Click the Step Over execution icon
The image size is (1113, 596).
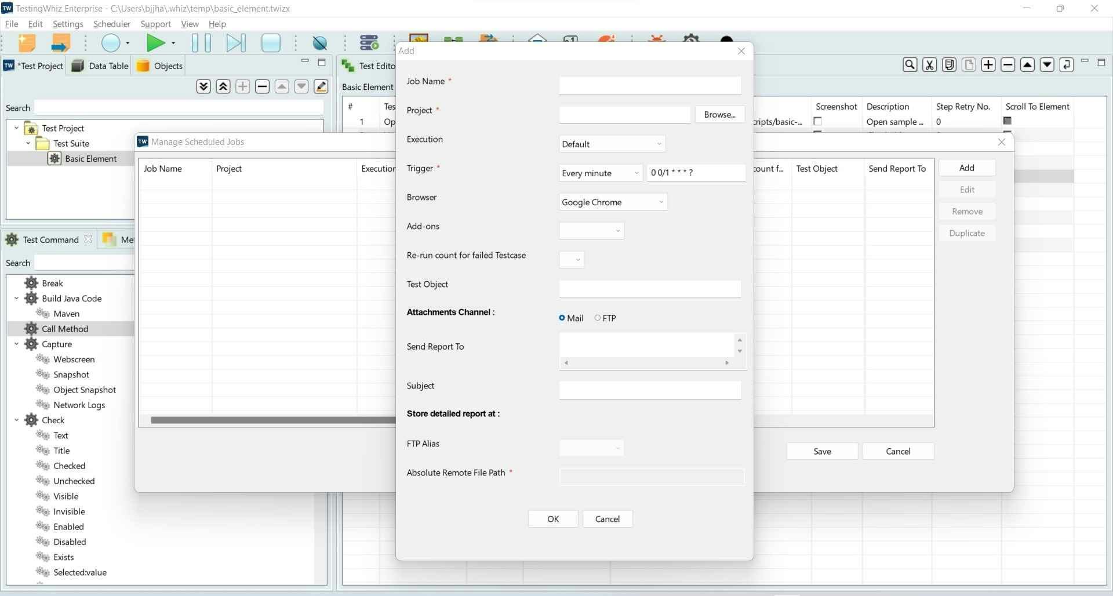pos(236,43)
